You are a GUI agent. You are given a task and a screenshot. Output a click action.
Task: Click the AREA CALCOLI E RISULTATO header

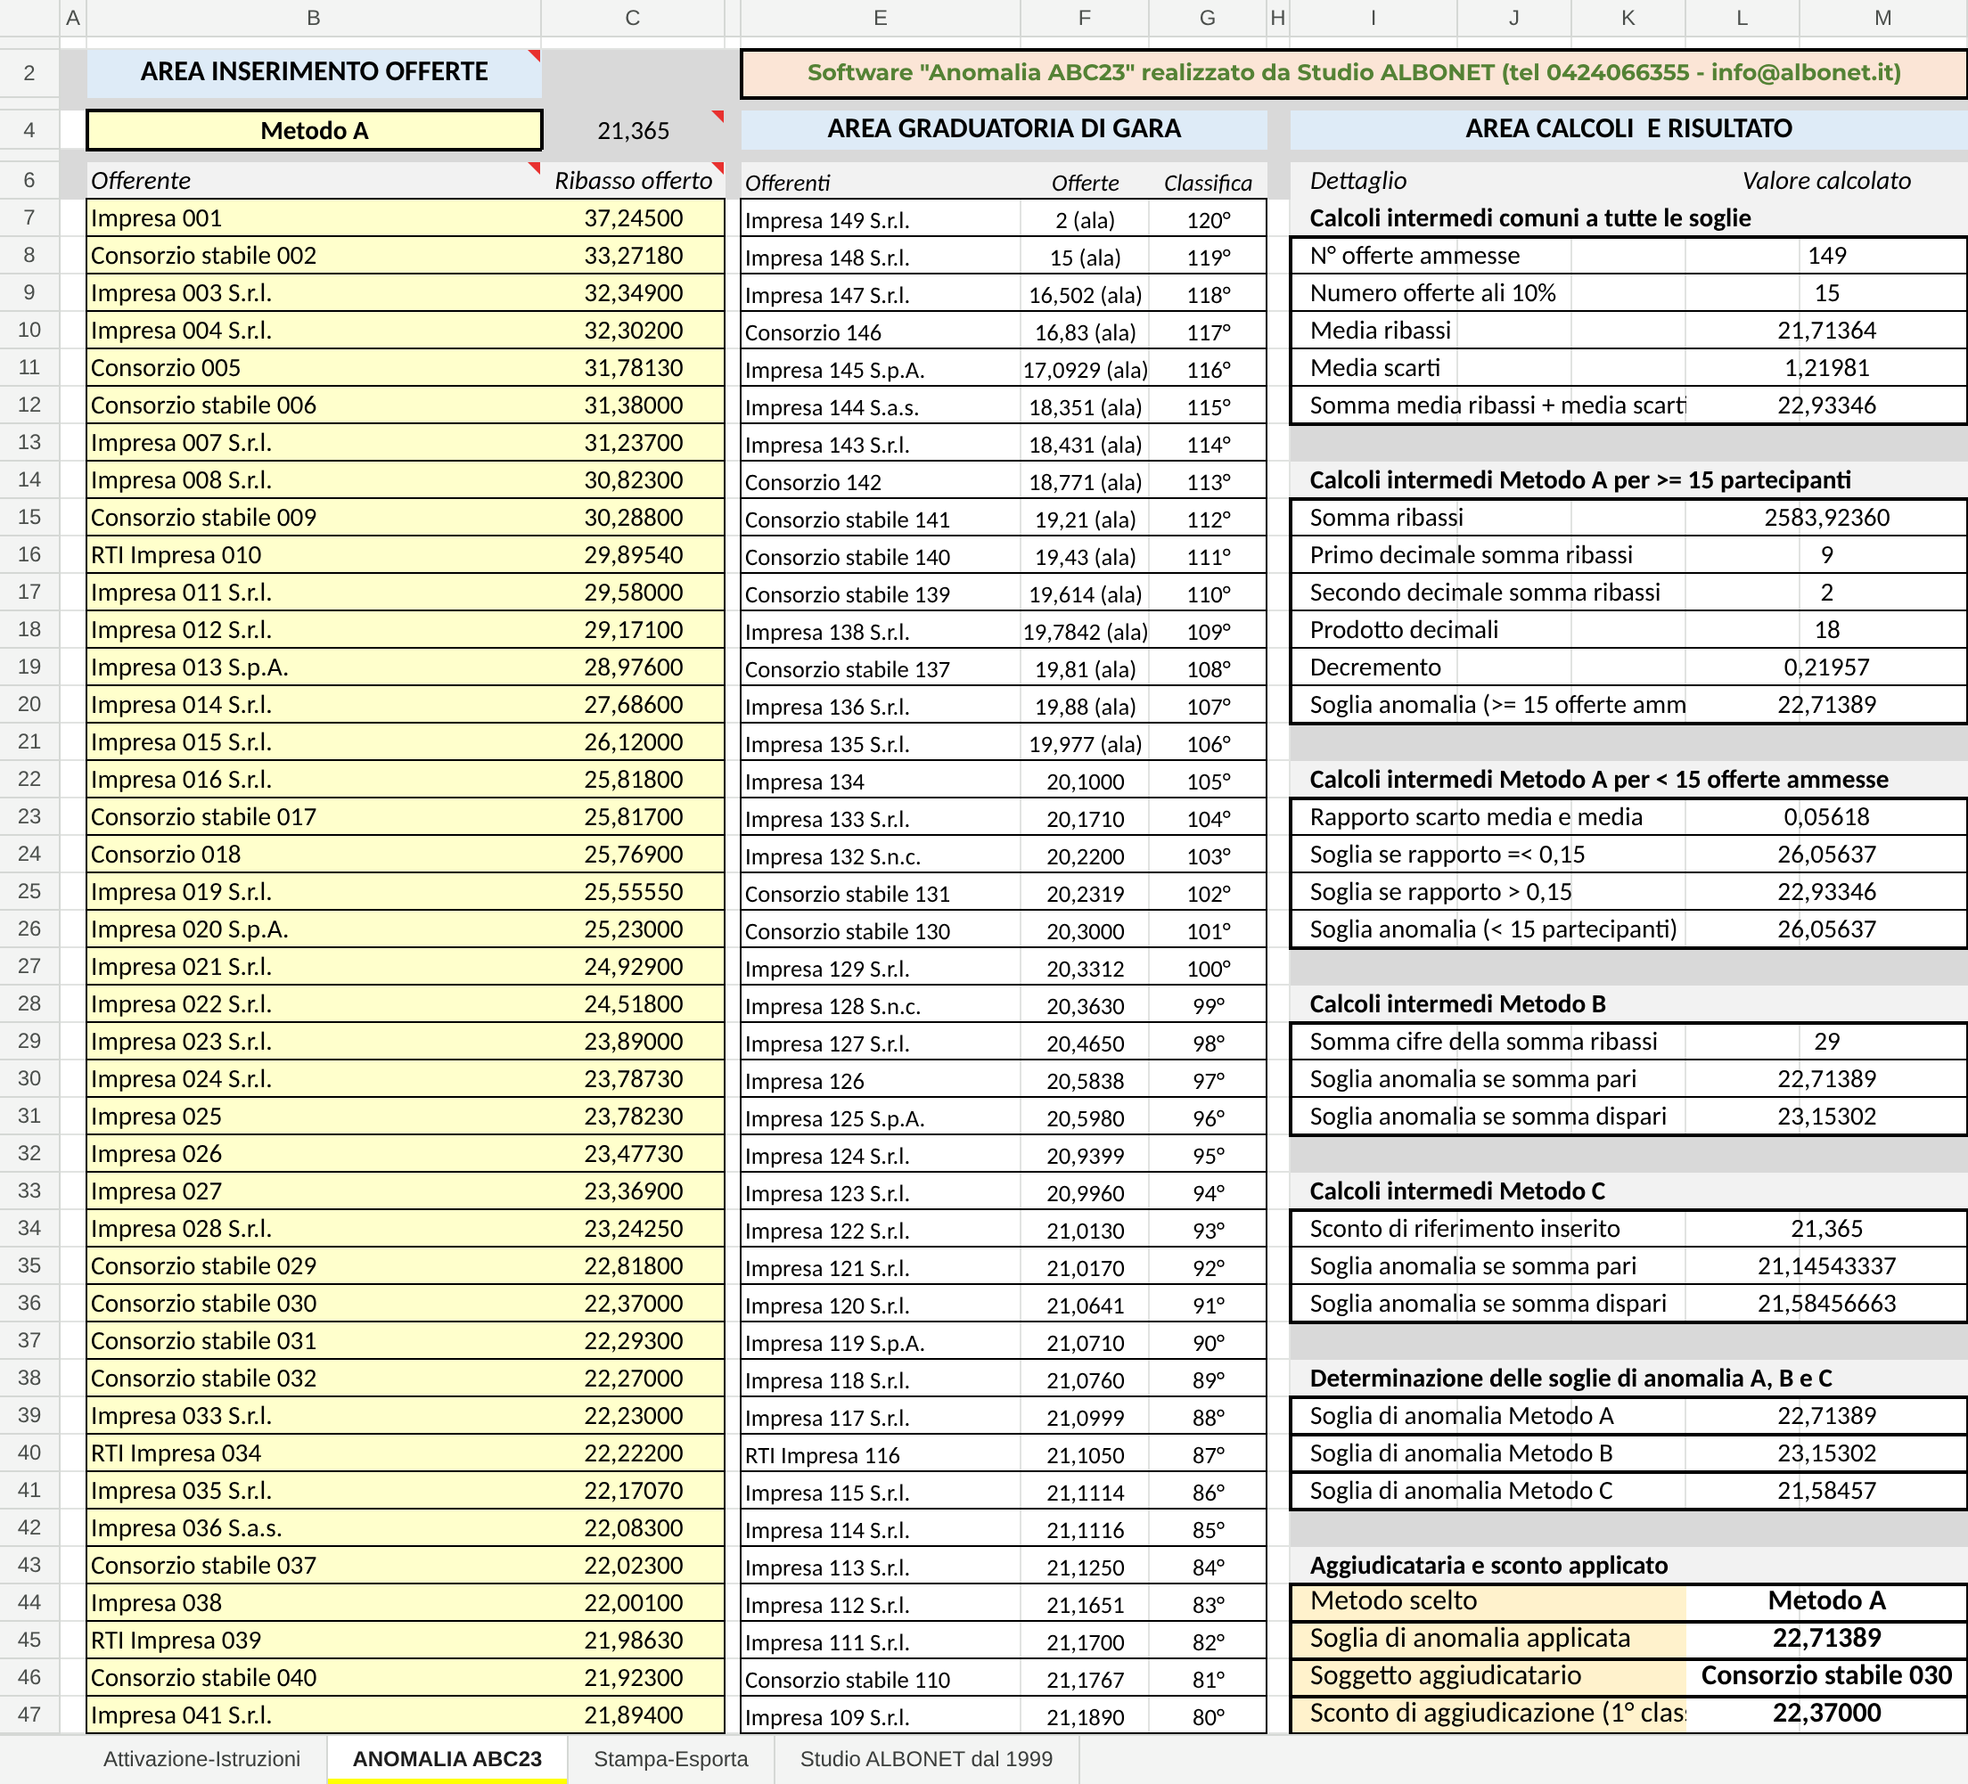tap(1628, 129)
